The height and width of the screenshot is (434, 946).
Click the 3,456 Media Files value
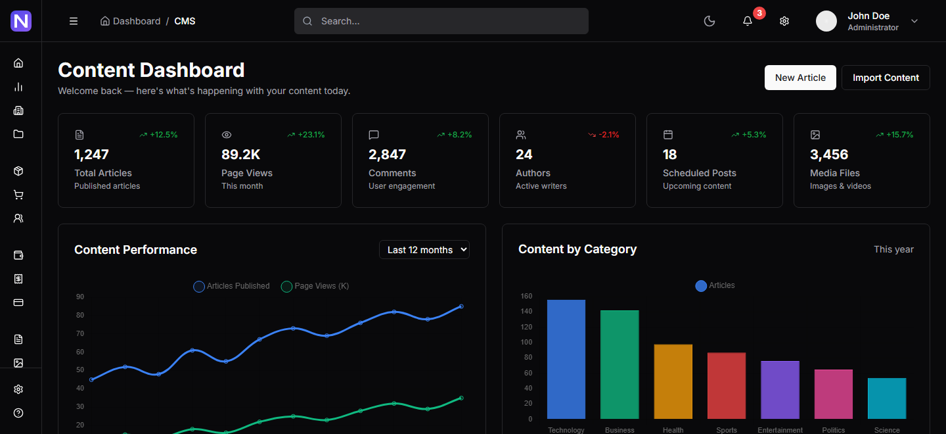(829, 155)
